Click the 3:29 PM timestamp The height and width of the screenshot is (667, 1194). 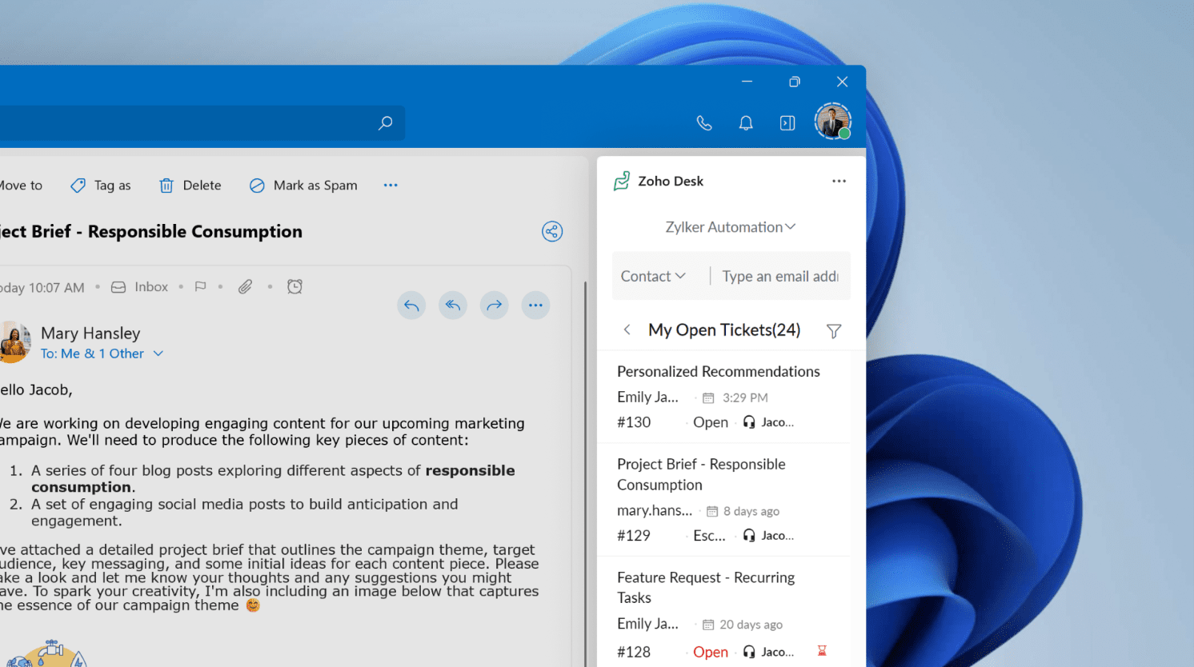coord(745,397)
